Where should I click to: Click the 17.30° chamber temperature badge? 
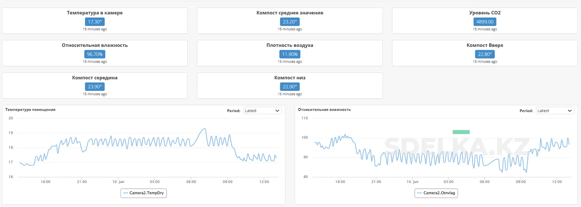[95, 22]
